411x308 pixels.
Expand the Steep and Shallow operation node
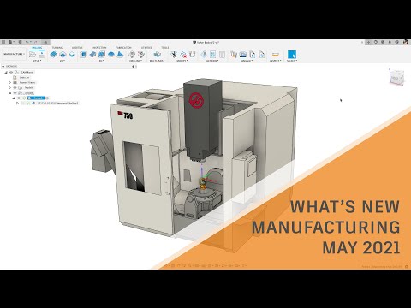click(18, 104)
